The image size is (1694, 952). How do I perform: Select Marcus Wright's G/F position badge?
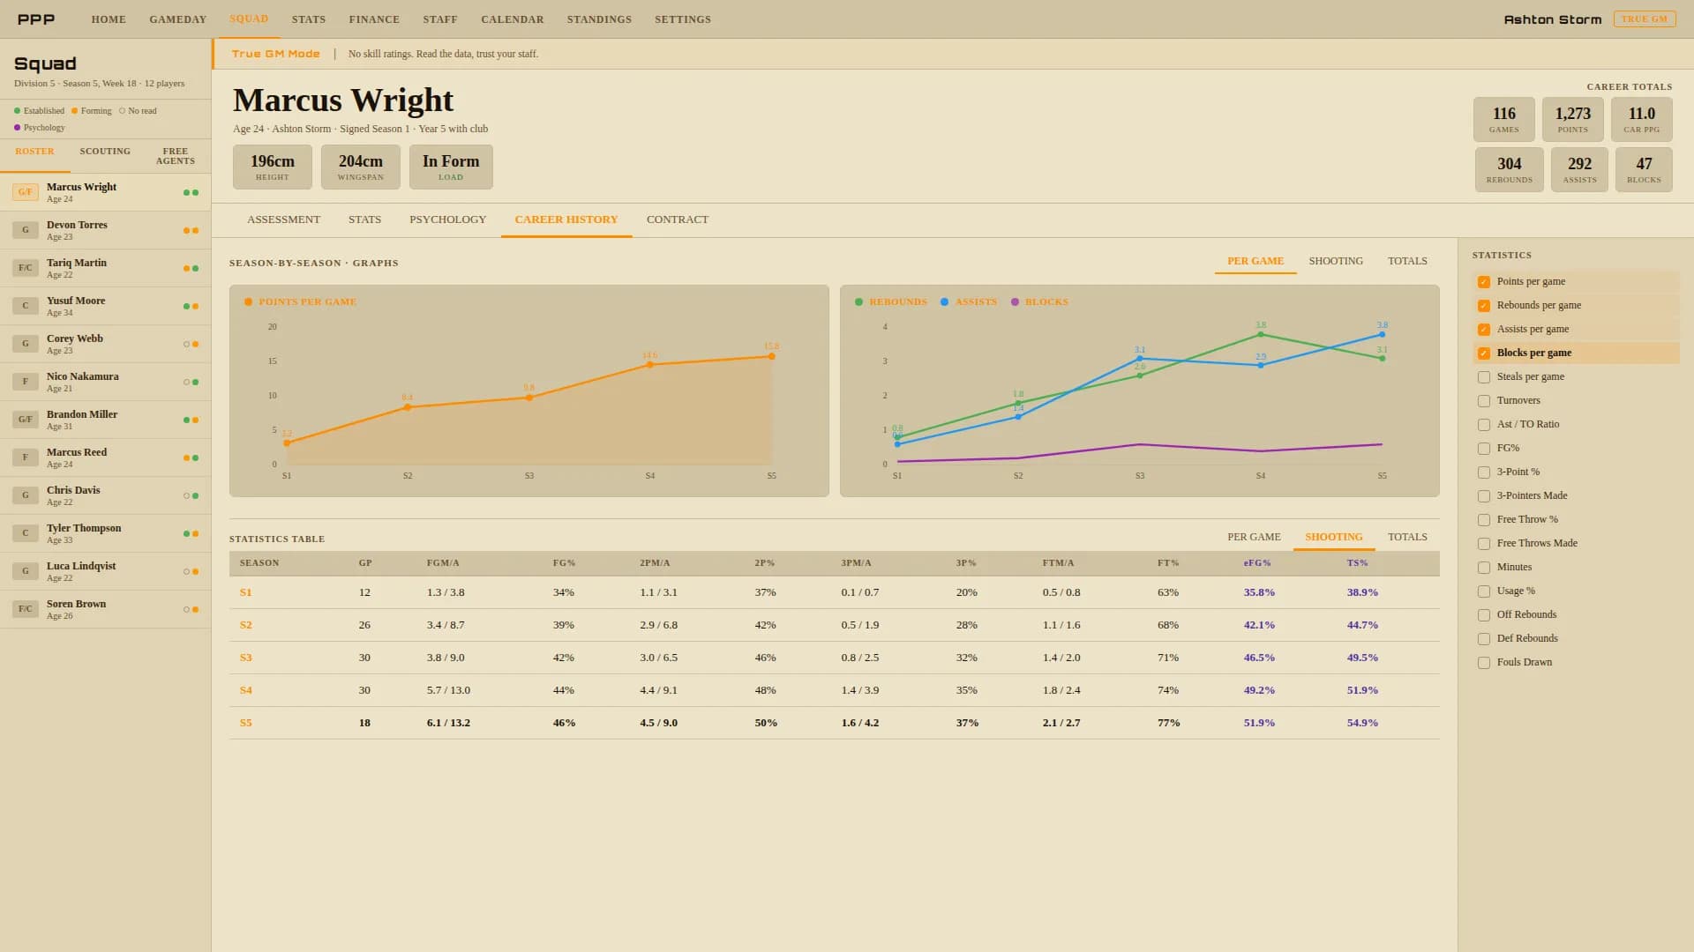(25, 192)
